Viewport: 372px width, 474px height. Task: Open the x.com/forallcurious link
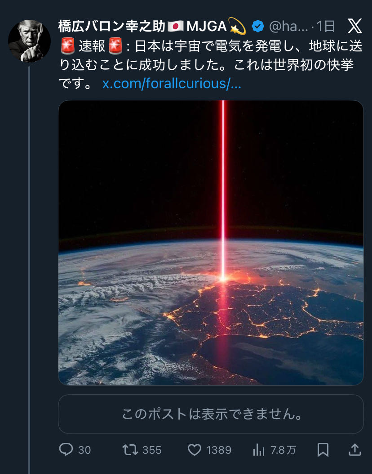click(x=172, y=84)
